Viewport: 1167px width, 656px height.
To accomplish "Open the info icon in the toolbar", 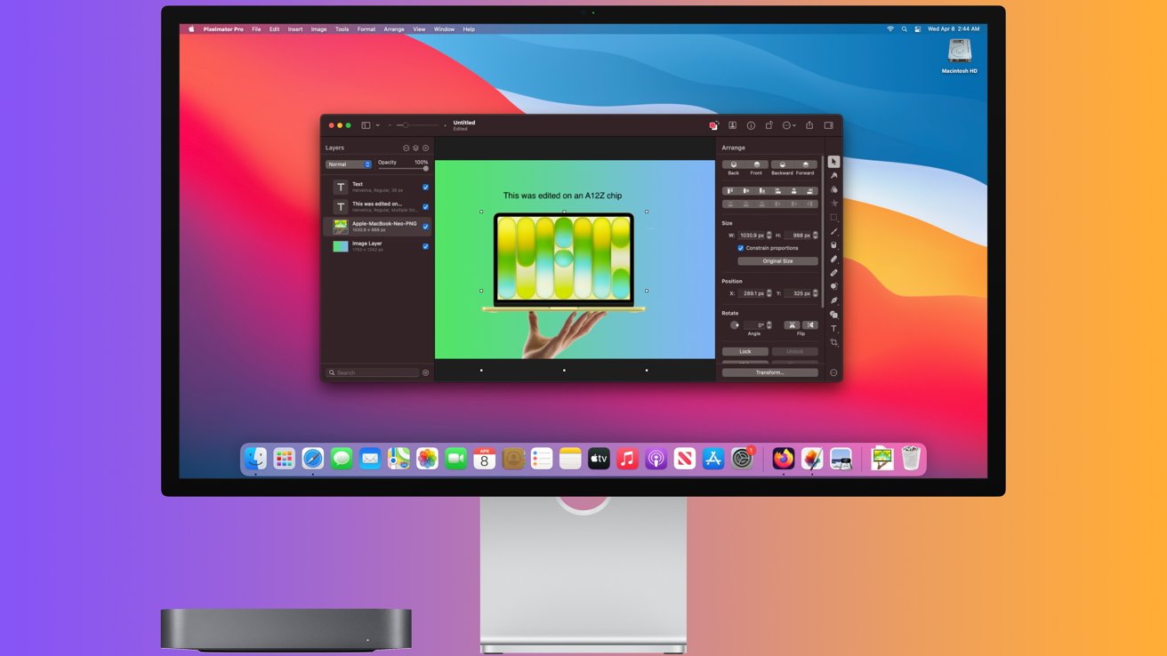I will (x=751, y=125).
